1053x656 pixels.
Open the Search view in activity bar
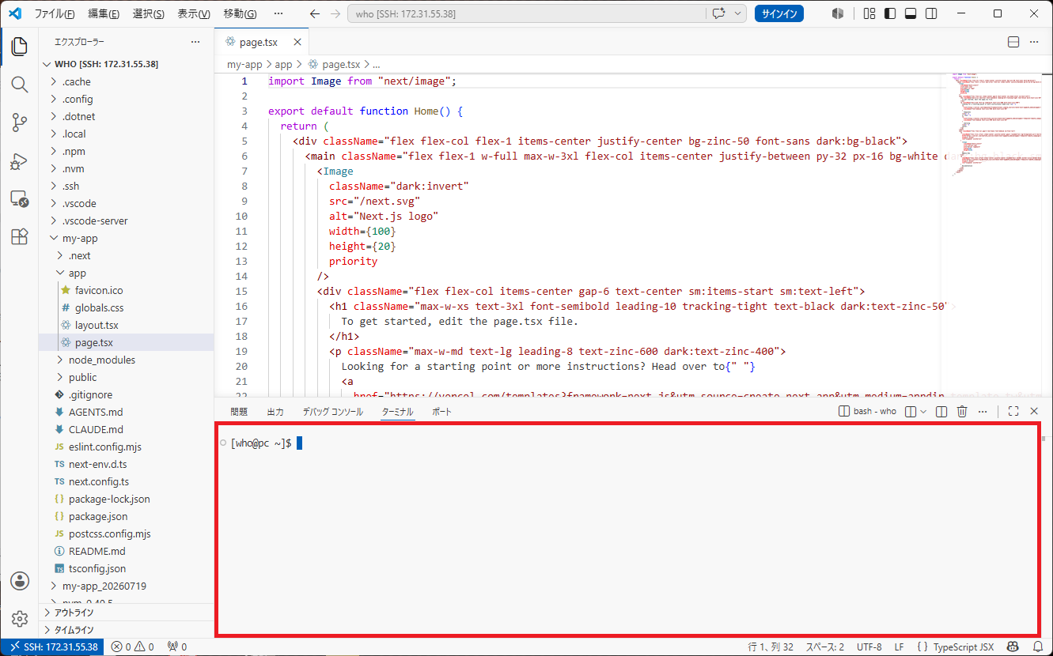19,85
